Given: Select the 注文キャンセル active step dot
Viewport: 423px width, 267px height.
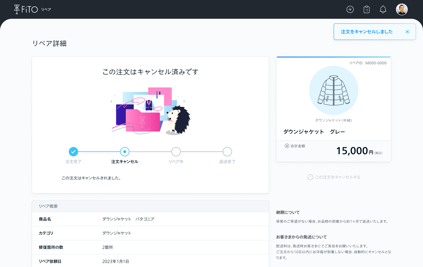Looking at the screenshot, I should click(125, 152).
